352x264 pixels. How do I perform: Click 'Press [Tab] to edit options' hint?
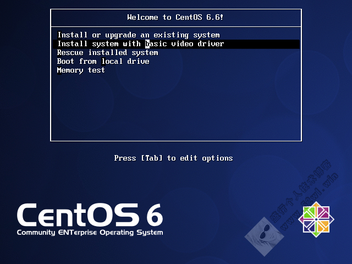coord(173,158)
